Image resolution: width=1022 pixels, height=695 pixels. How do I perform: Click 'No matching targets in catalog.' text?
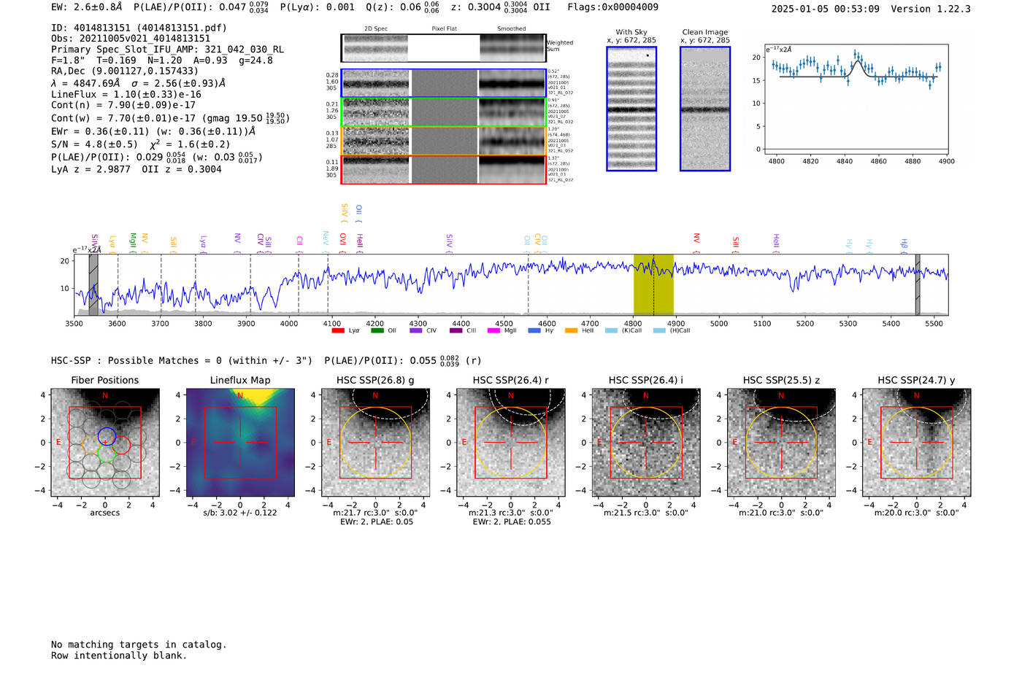139,645
